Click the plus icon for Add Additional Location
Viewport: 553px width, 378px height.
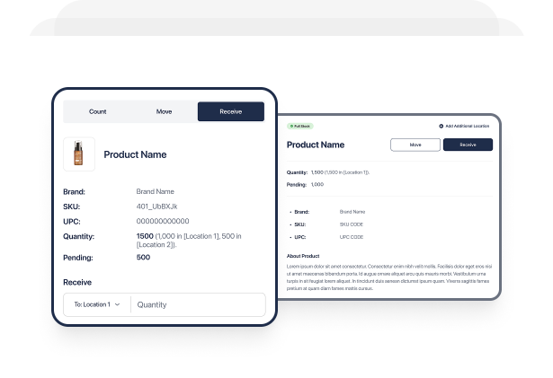441,126
